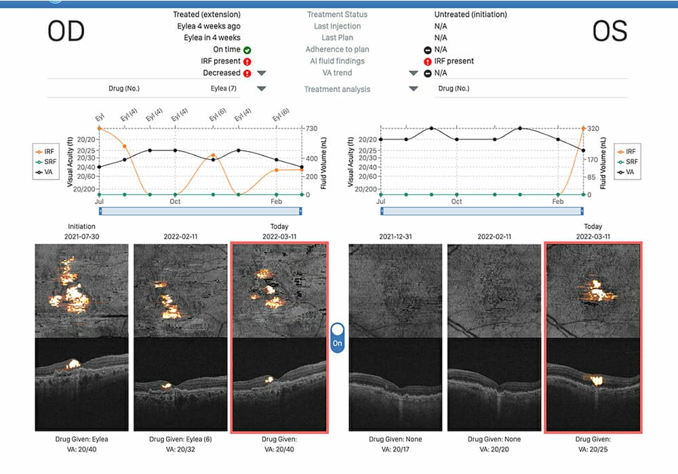Click the time range slider under OD chart
Screen dimensions: 678x474
click(200, 211)
